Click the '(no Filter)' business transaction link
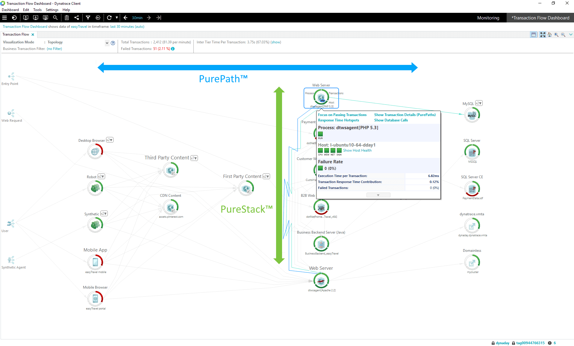 point(54,49)
